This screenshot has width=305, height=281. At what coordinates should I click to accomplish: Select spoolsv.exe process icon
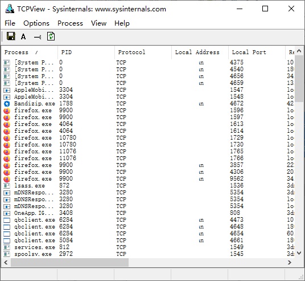pos(7,254)
